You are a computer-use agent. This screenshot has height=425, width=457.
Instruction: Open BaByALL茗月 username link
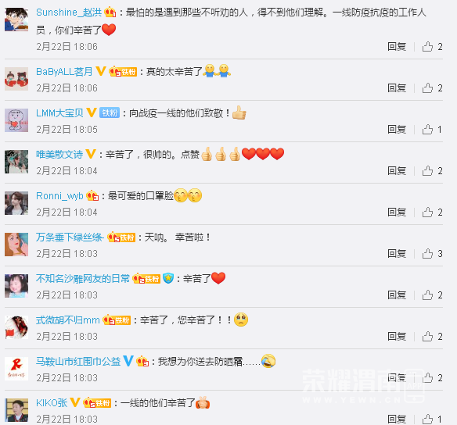coord(64,71)
